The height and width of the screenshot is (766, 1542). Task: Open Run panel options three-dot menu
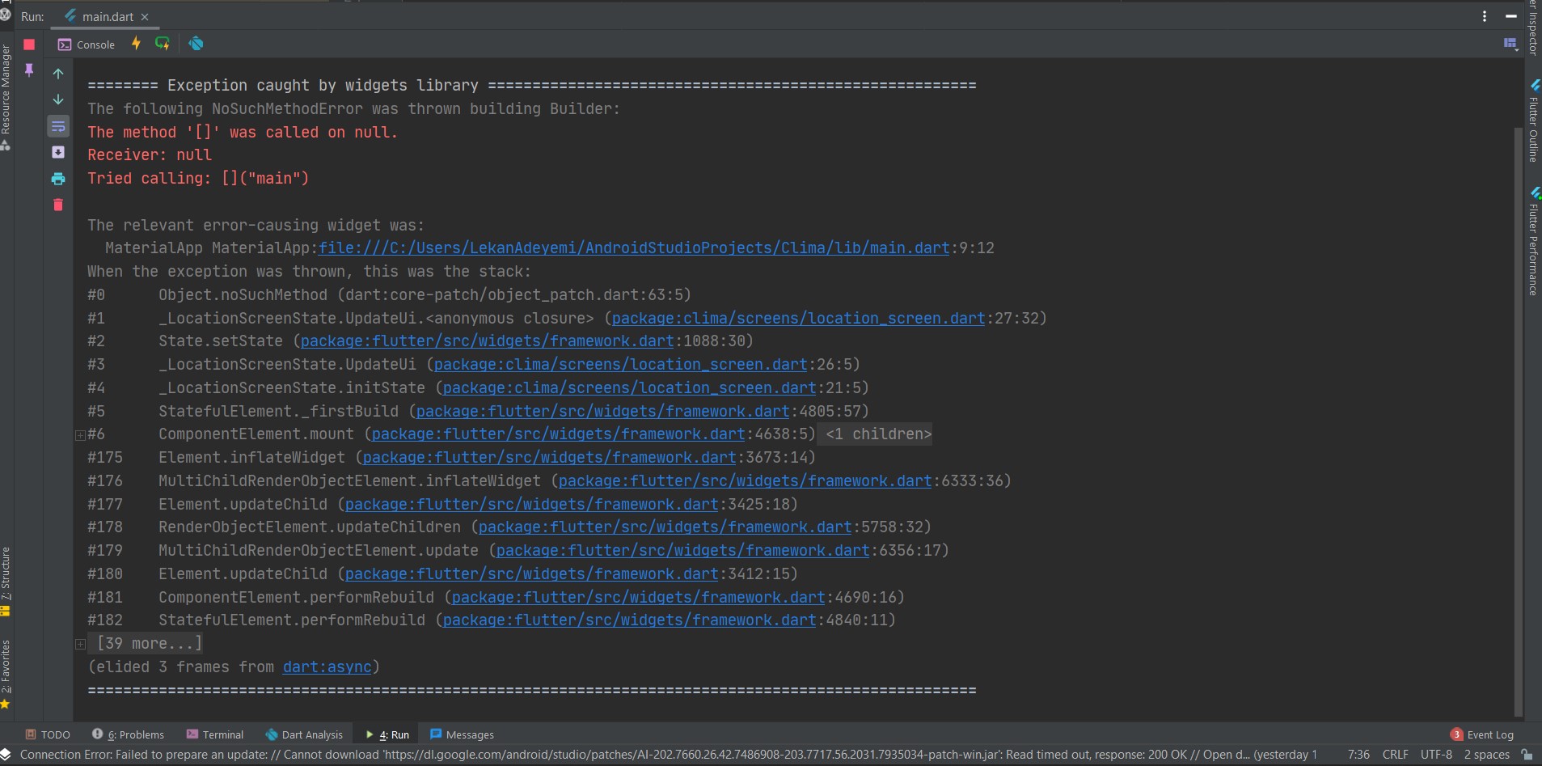[x=1485, y=16]
